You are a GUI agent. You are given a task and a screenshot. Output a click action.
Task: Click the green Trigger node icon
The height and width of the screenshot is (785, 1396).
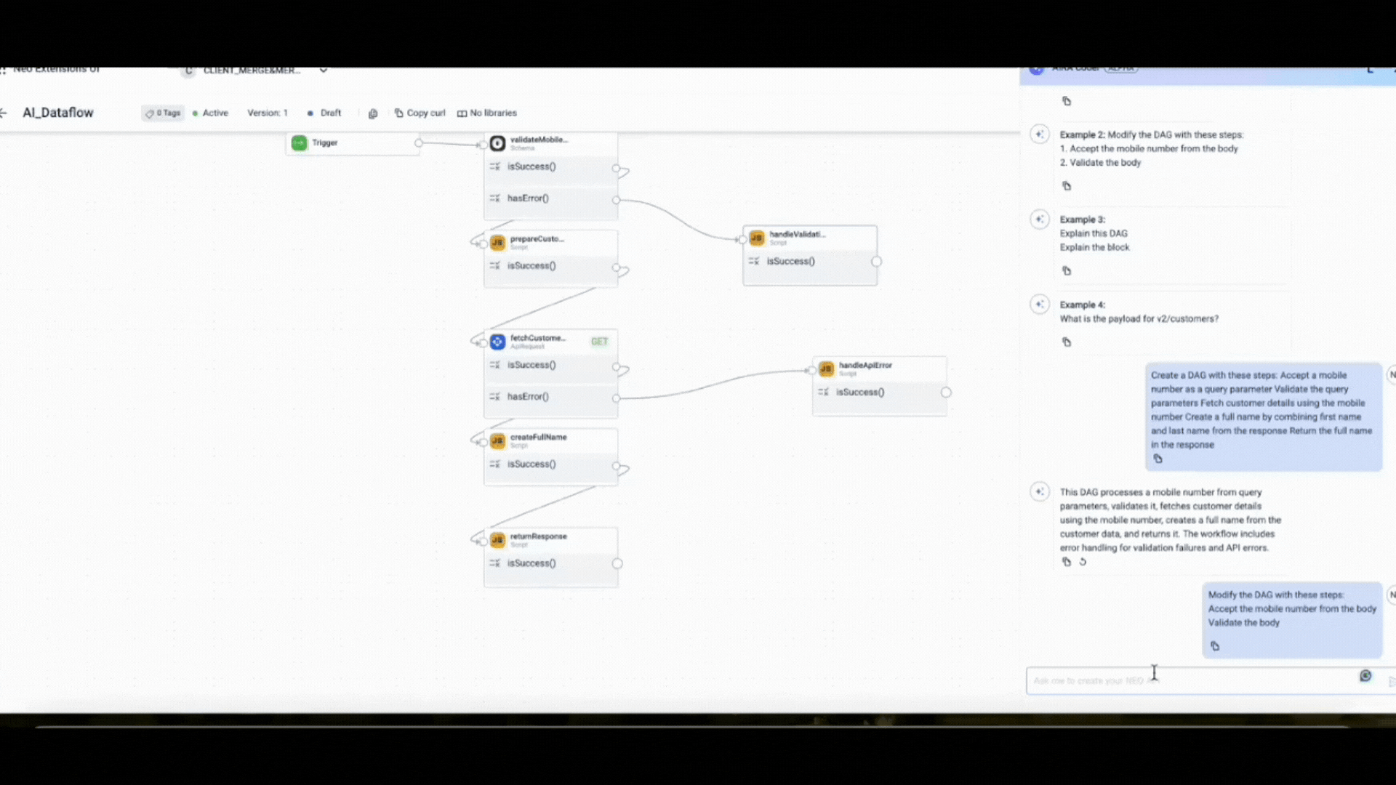(x=299, y=143)
